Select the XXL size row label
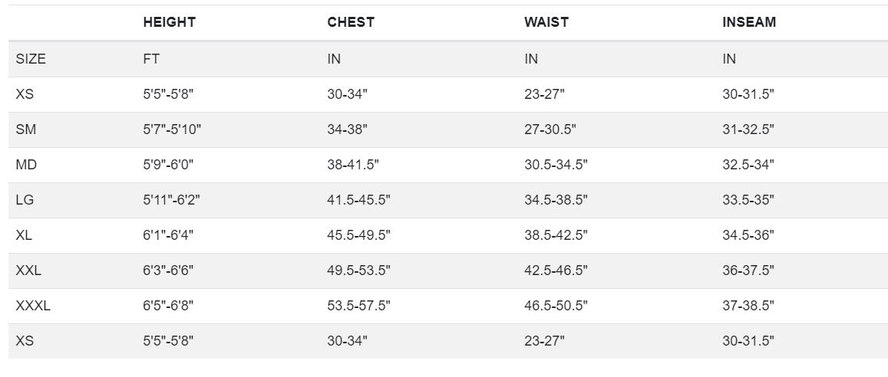 tap(28, 270)
